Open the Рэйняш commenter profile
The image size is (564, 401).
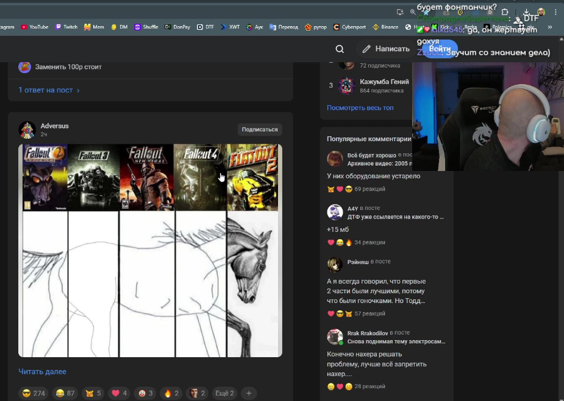click(x=358, y=262)
